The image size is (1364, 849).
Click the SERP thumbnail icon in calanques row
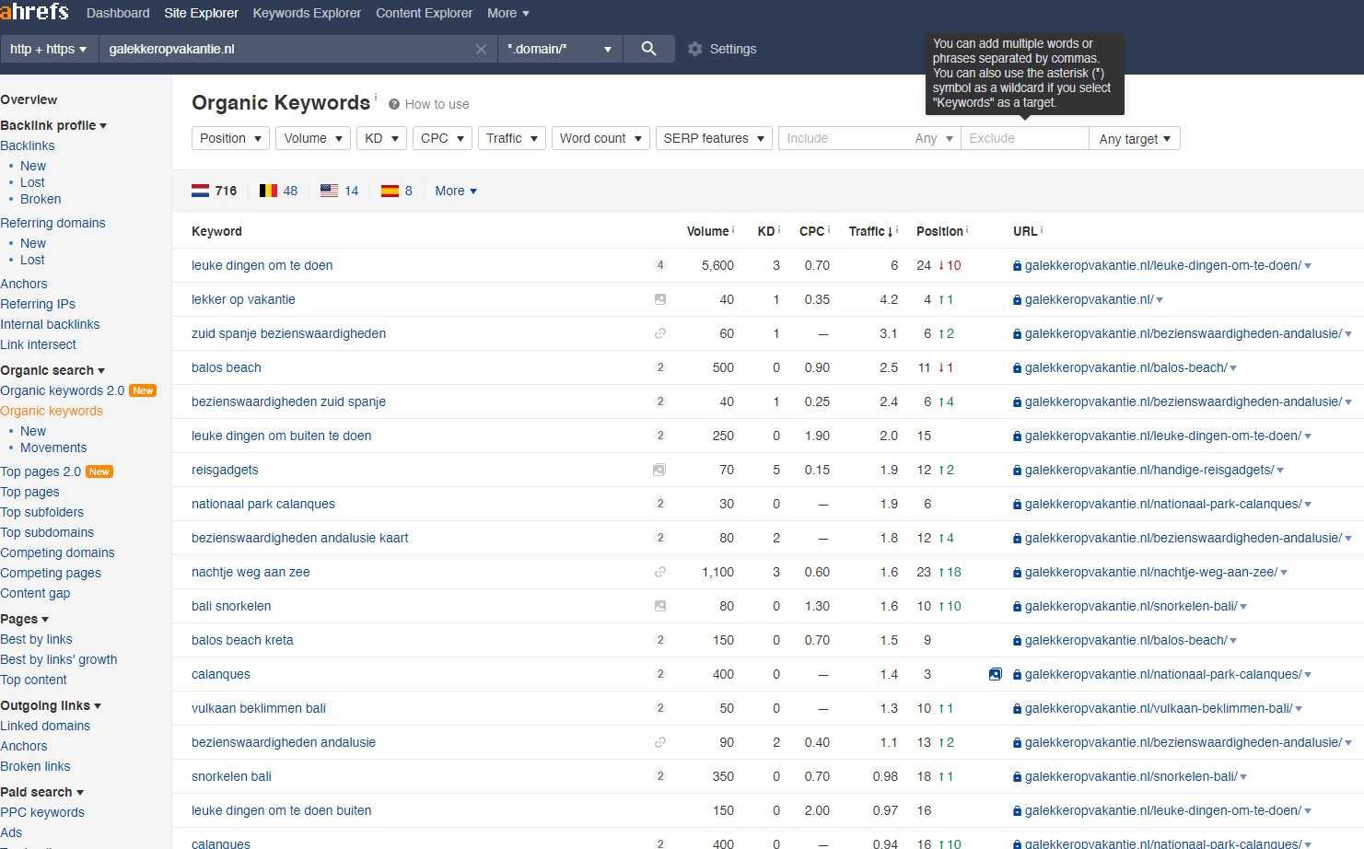click(996, 674)
